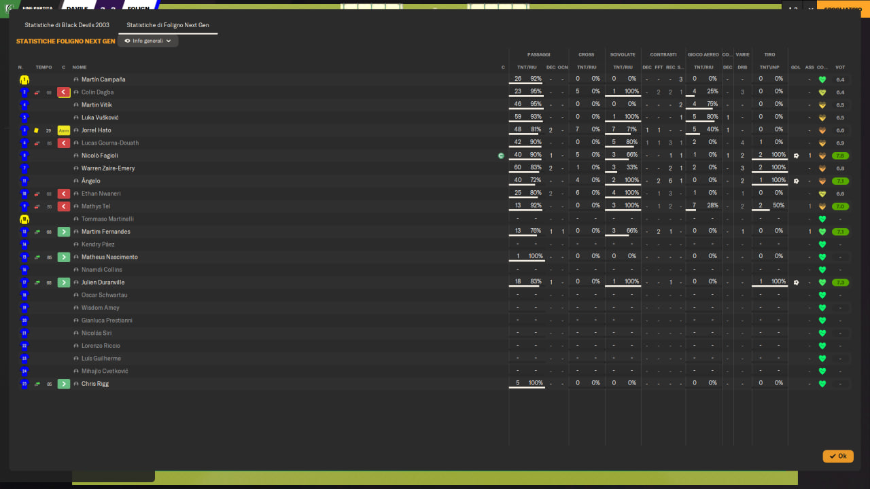Sort players by the VOT rating column header
The image size is (870, 489).
click(841, 67)
